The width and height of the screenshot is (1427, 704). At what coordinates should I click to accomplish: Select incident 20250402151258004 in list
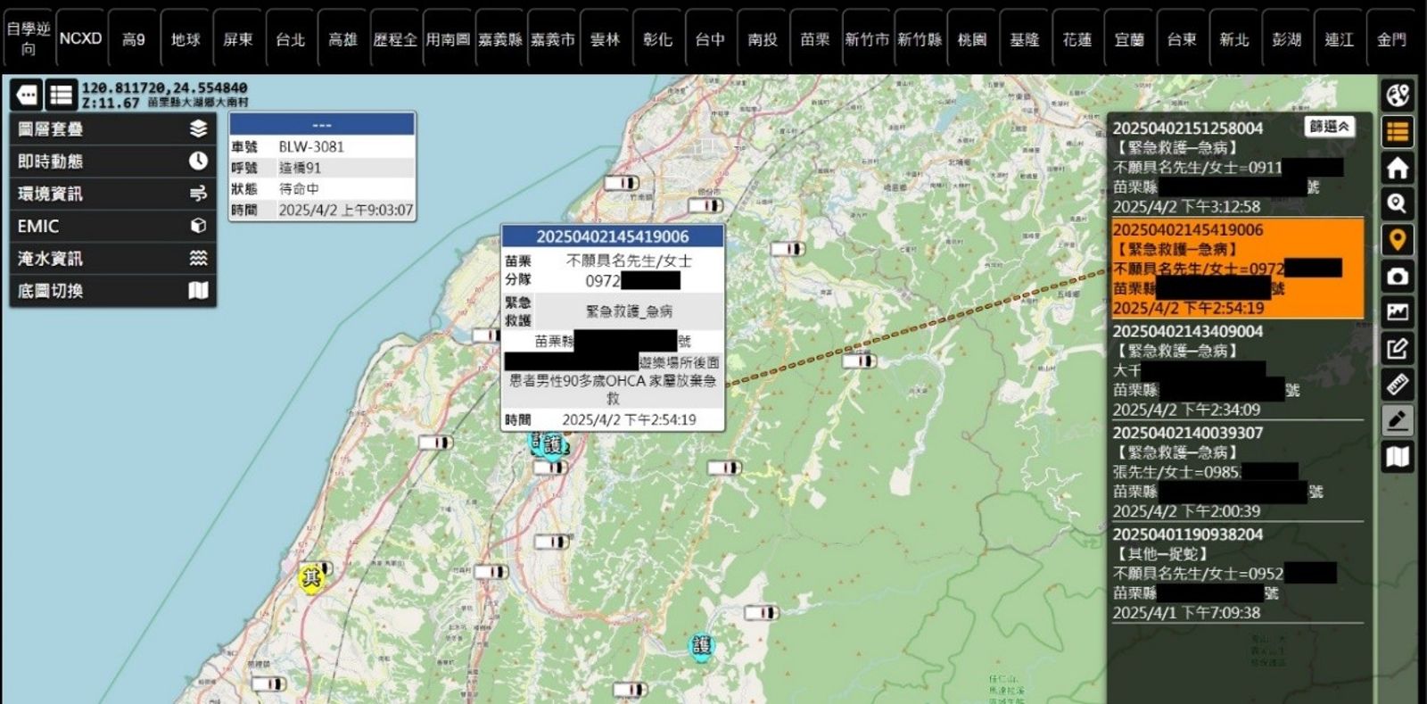(1236, 167)
